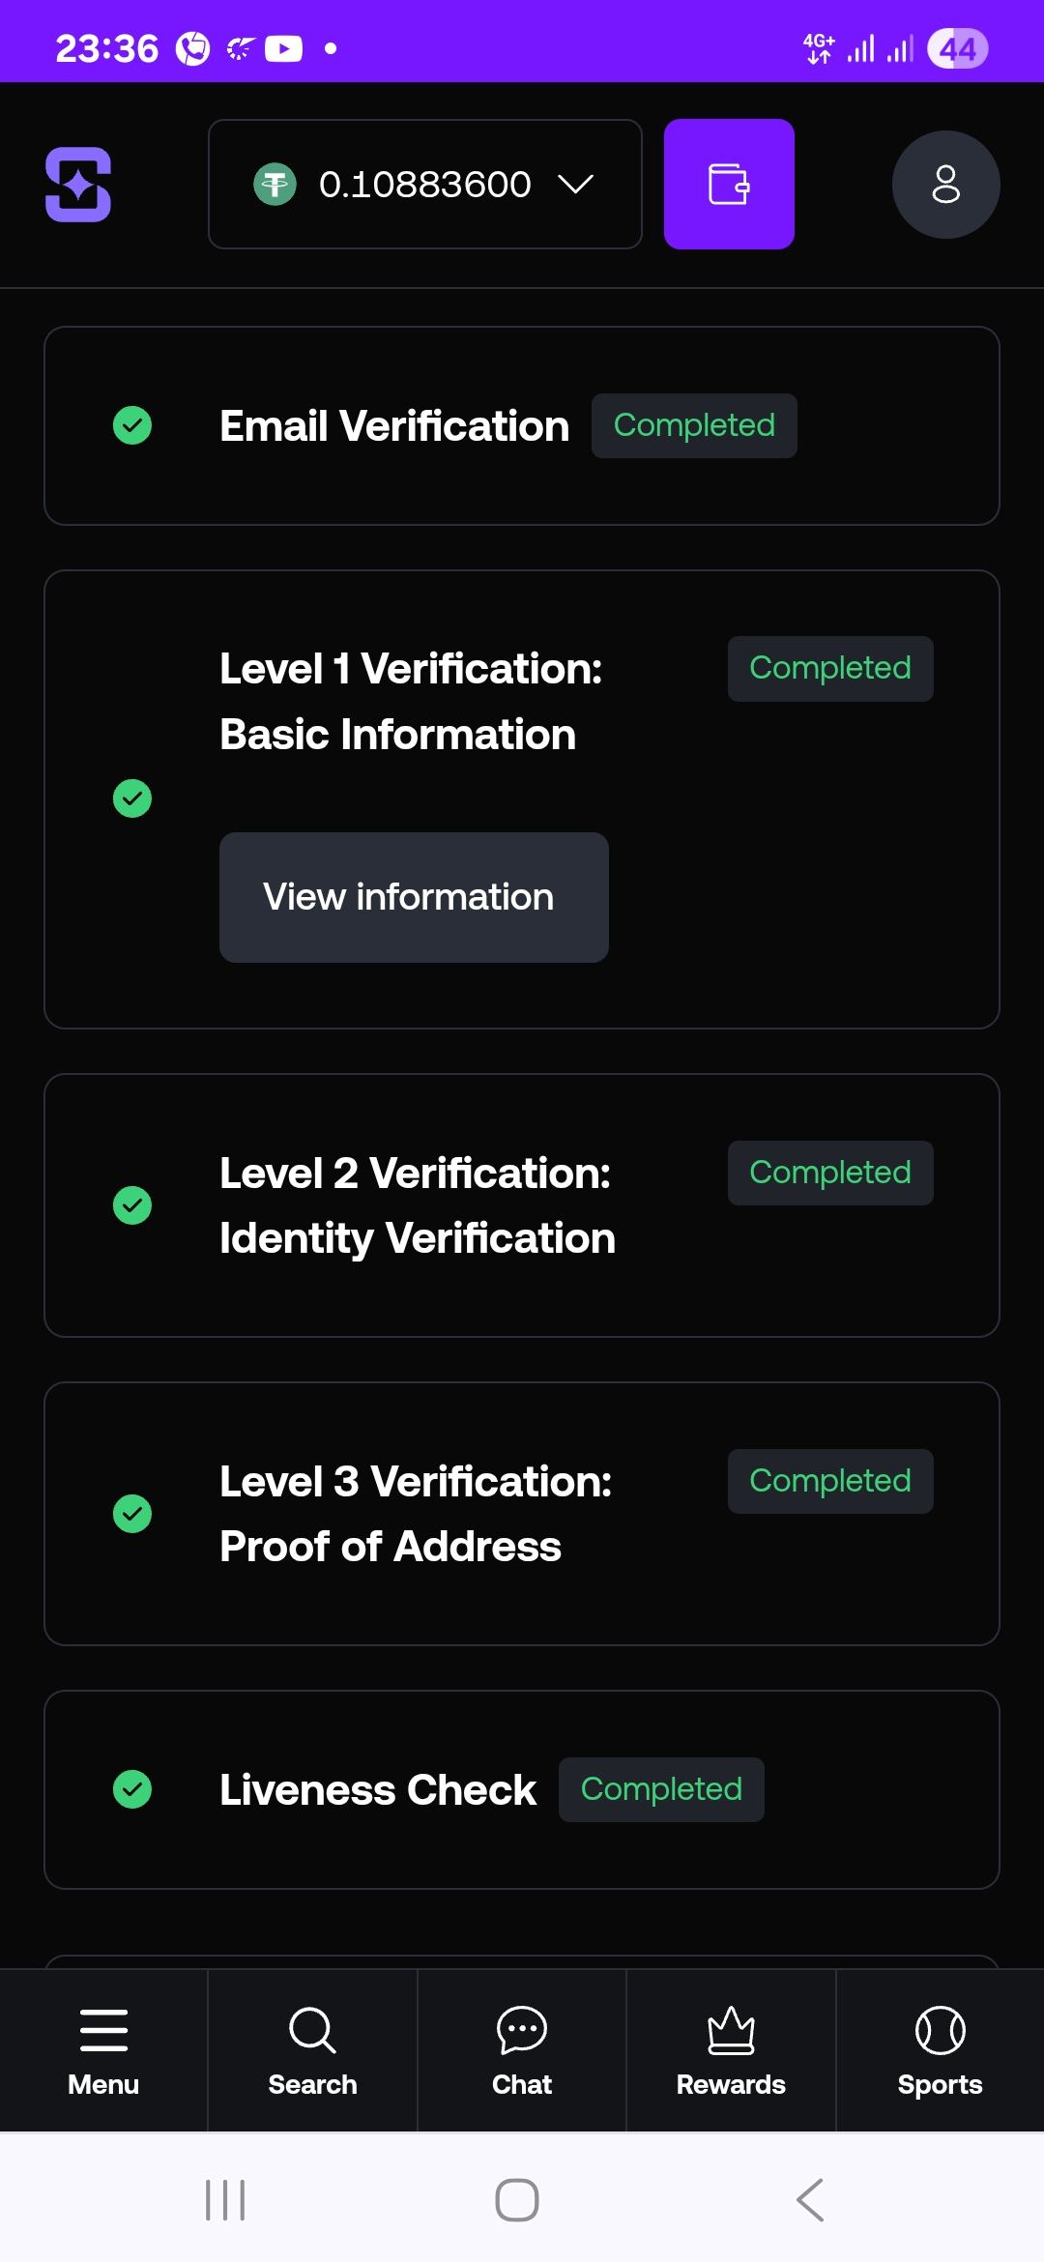Click Email Verification green checkmark
Image resolution: width=1044 pixels, height=2262 pixels.
point(132,425)
